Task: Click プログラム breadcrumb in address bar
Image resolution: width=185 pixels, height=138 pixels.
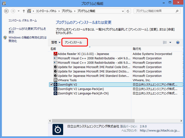Action: point(67,11)
